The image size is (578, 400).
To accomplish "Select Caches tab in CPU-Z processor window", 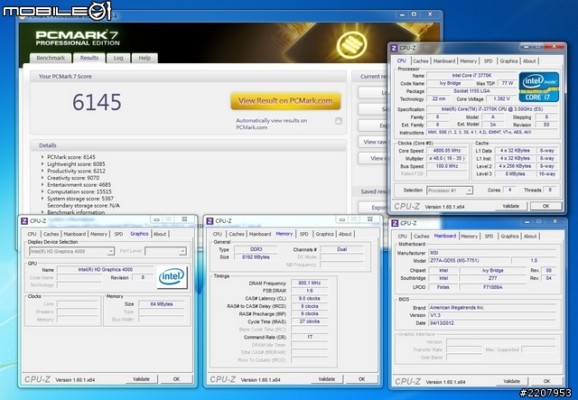I will [x=421, y=61].
